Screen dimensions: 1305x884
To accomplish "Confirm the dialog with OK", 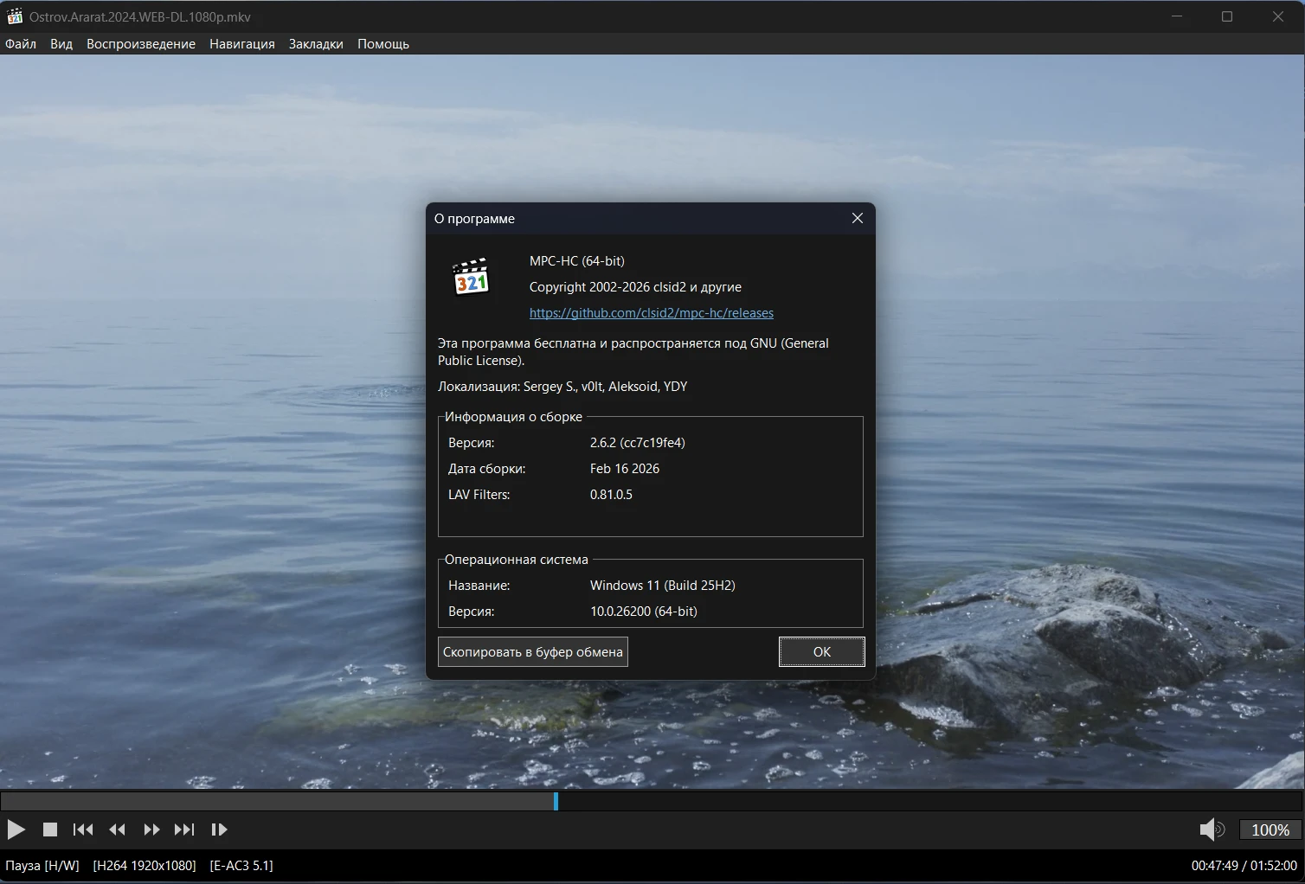I will (x=822, y=652).
